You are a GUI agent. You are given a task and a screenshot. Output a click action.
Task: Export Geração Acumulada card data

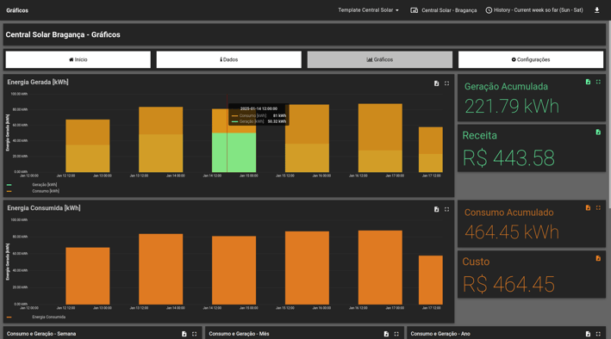(588, 82)
